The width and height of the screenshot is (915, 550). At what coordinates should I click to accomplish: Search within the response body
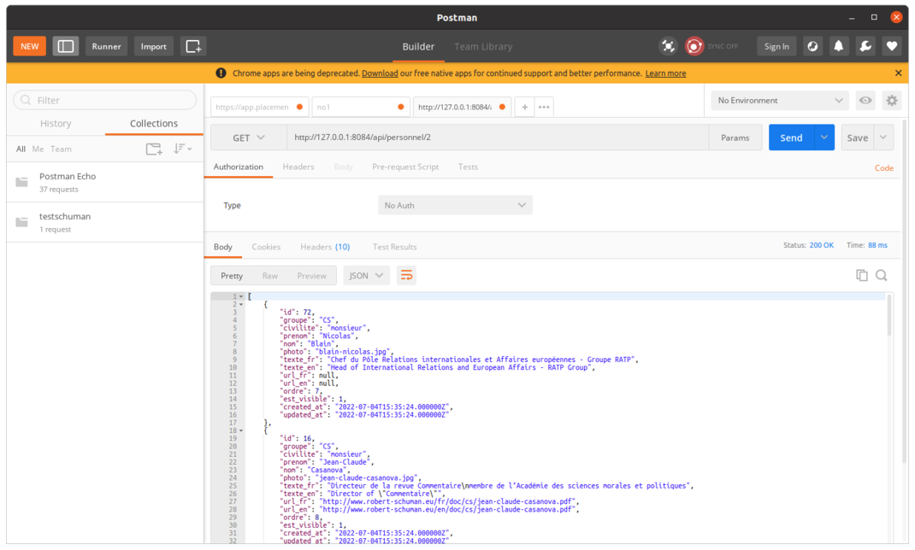point(881,275)
